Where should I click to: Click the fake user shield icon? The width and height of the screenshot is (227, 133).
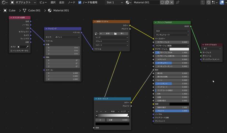[162, 3]
